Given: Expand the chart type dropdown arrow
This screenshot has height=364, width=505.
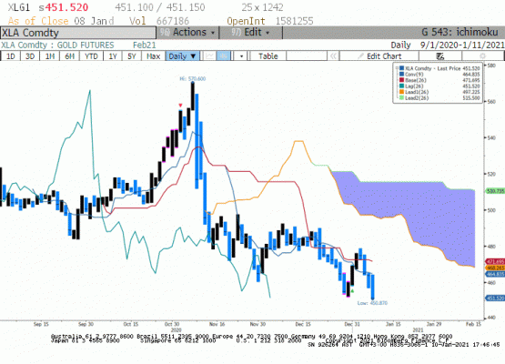Looking at the screenshot, I should [x=241, y=56].
